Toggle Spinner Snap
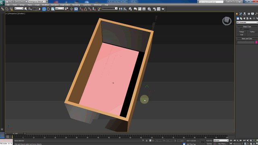 click(94, 9)
